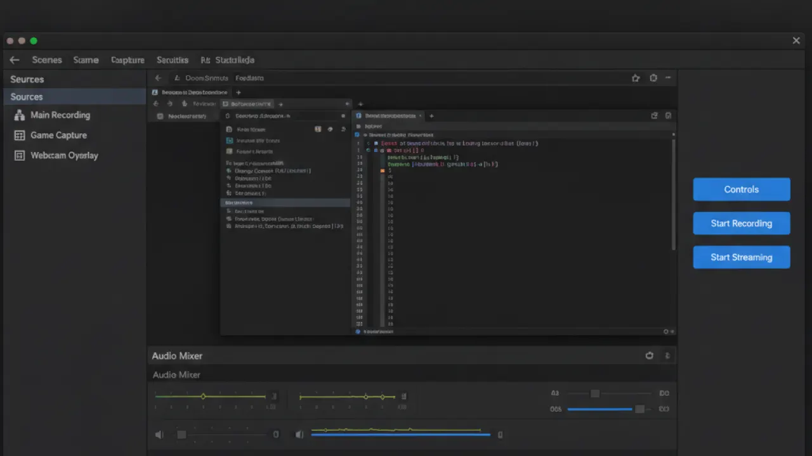Click the grey volume slider handle next to the speaker
Viewport: 812px width, 456px height.
pyautogui.click(x=181, y=434)
